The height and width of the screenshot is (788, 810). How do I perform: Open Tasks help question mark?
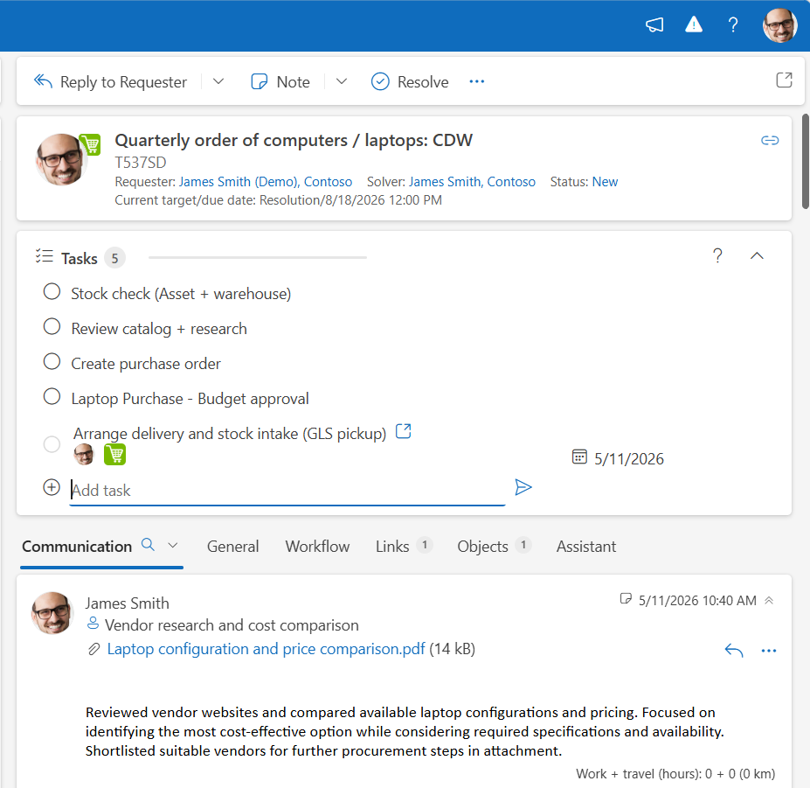tap(717, 255)
